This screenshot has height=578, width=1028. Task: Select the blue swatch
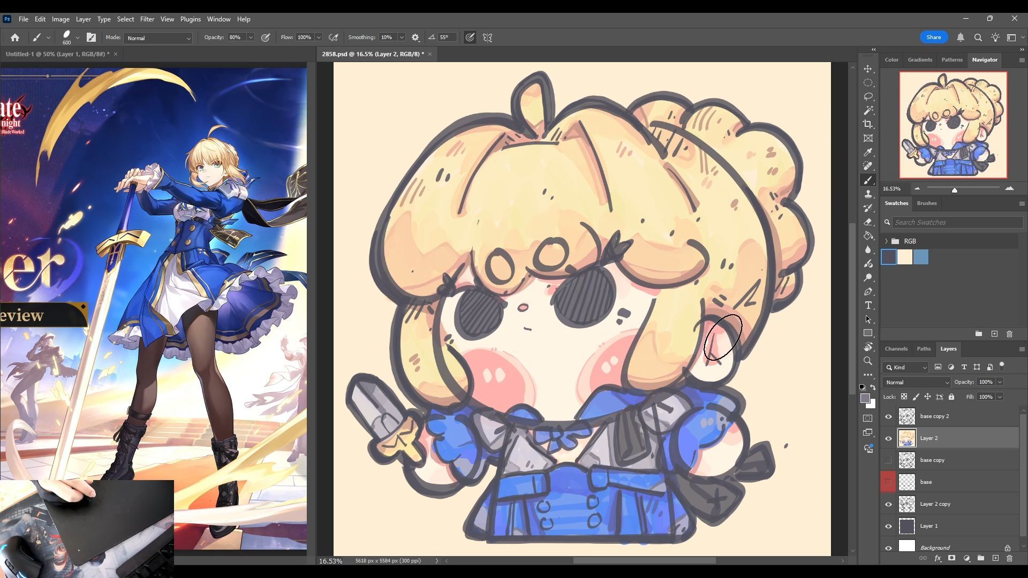[x=921, y=257]
